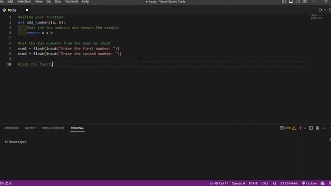This screenshot has height=186, width=331.
Task: Click Ln 10, Col 17 status item
Action: (219, 183)
